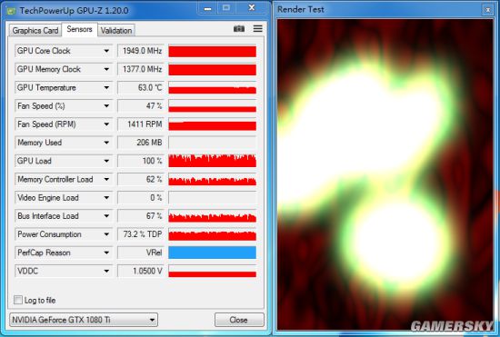Viewport: 500px width, 337px height.
Task: Close the Render Test window
Action: point(487,10)
